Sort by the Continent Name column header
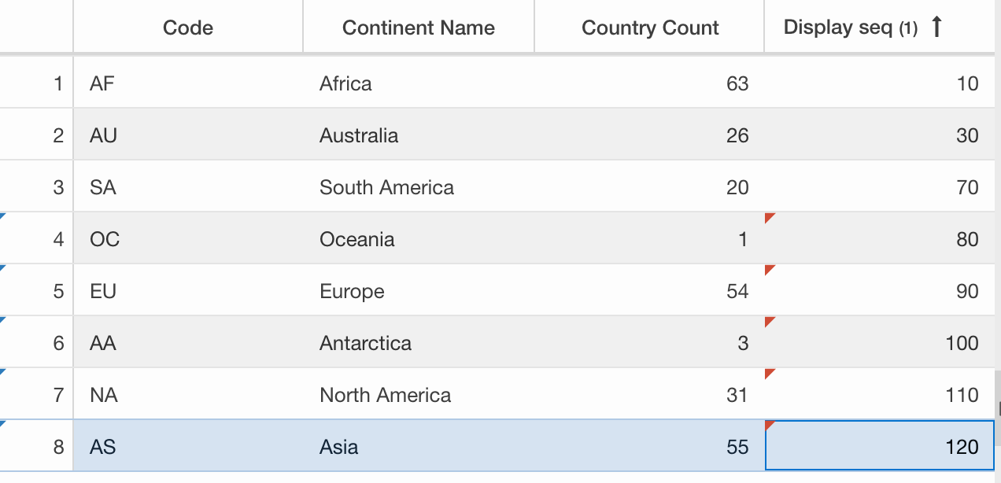1001x483 pixels. click(x=419, y=28)
